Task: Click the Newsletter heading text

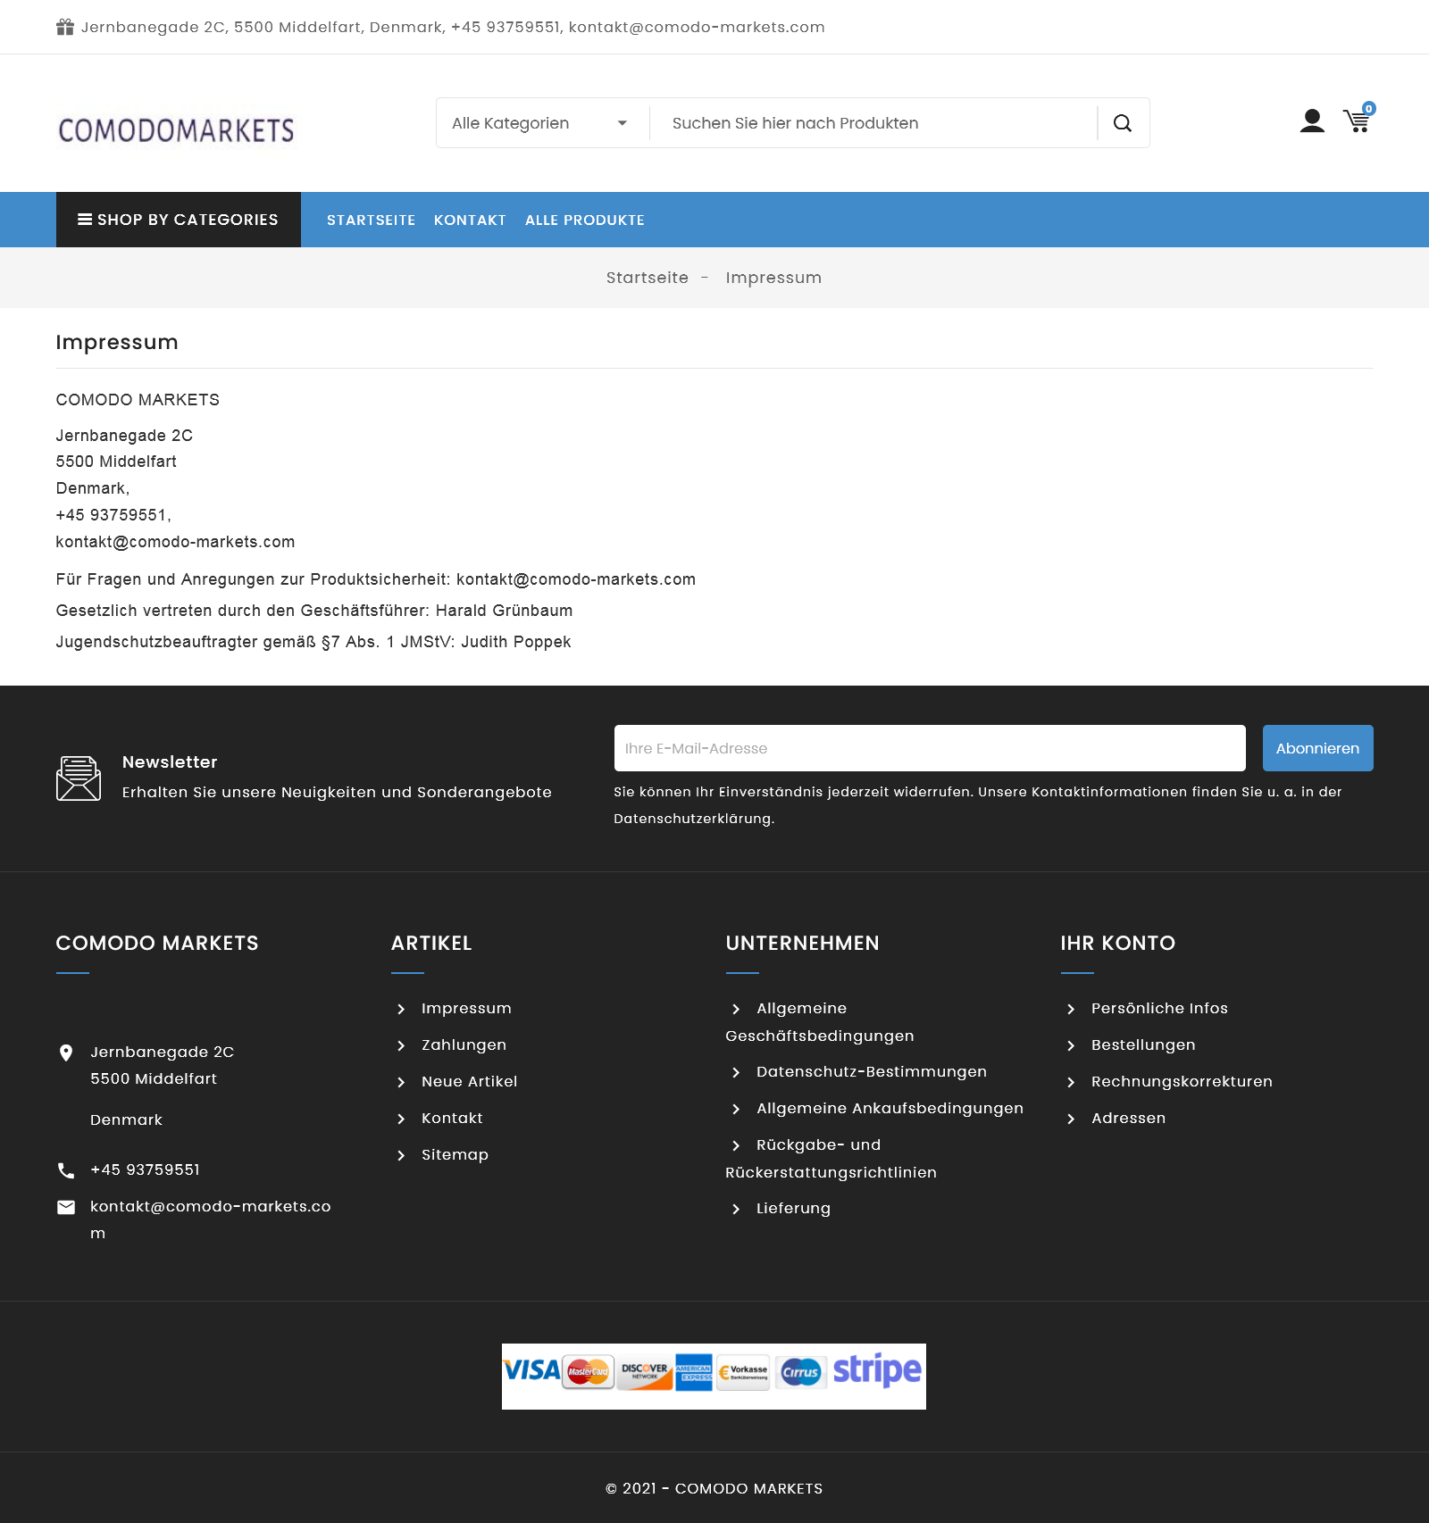Action: click(170, 762)
